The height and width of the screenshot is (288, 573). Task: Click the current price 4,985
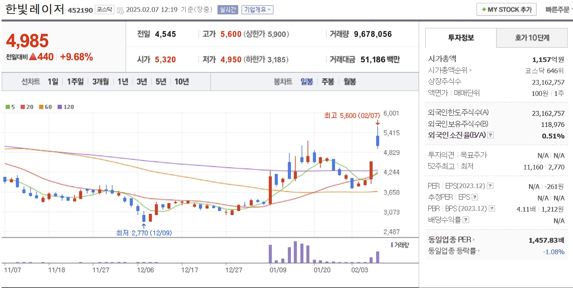tap(27, 41)
